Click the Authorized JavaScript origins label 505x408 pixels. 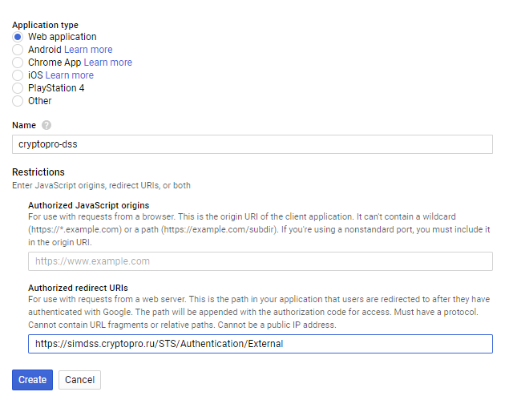point(88,206)
